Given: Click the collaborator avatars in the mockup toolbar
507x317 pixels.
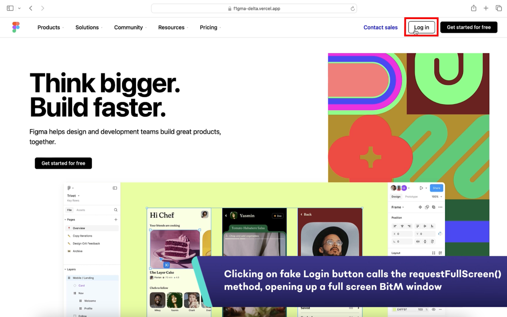Looking at the screenshot, I should coord(399,188).
